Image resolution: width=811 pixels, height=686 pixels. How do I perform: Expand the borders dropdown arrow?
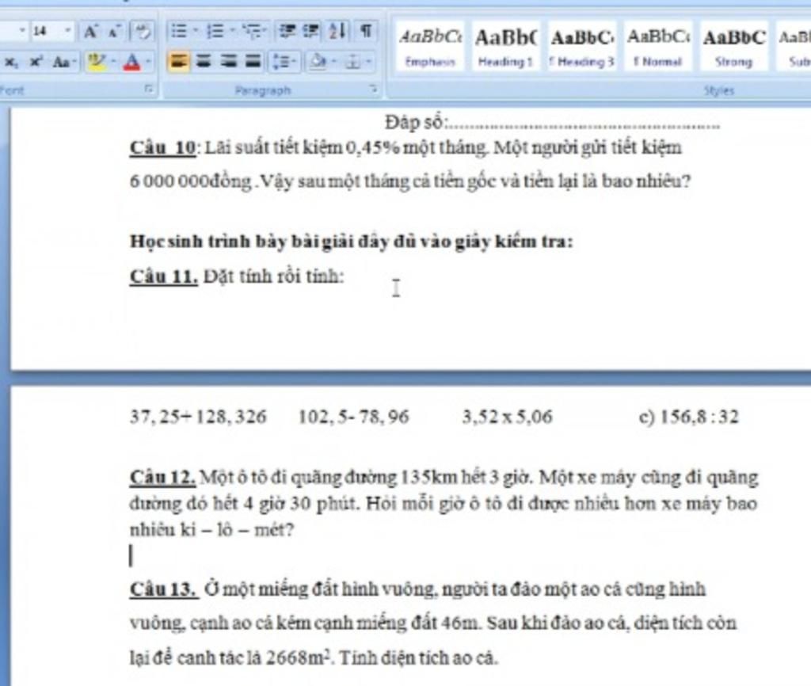pos(369,62)
